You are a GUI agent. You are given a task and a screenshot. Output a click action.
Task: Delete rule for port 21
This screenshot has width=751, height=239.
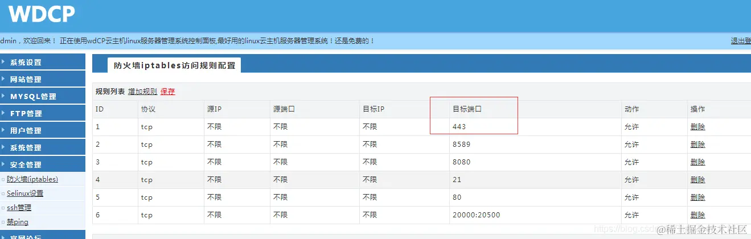point(697,180)
